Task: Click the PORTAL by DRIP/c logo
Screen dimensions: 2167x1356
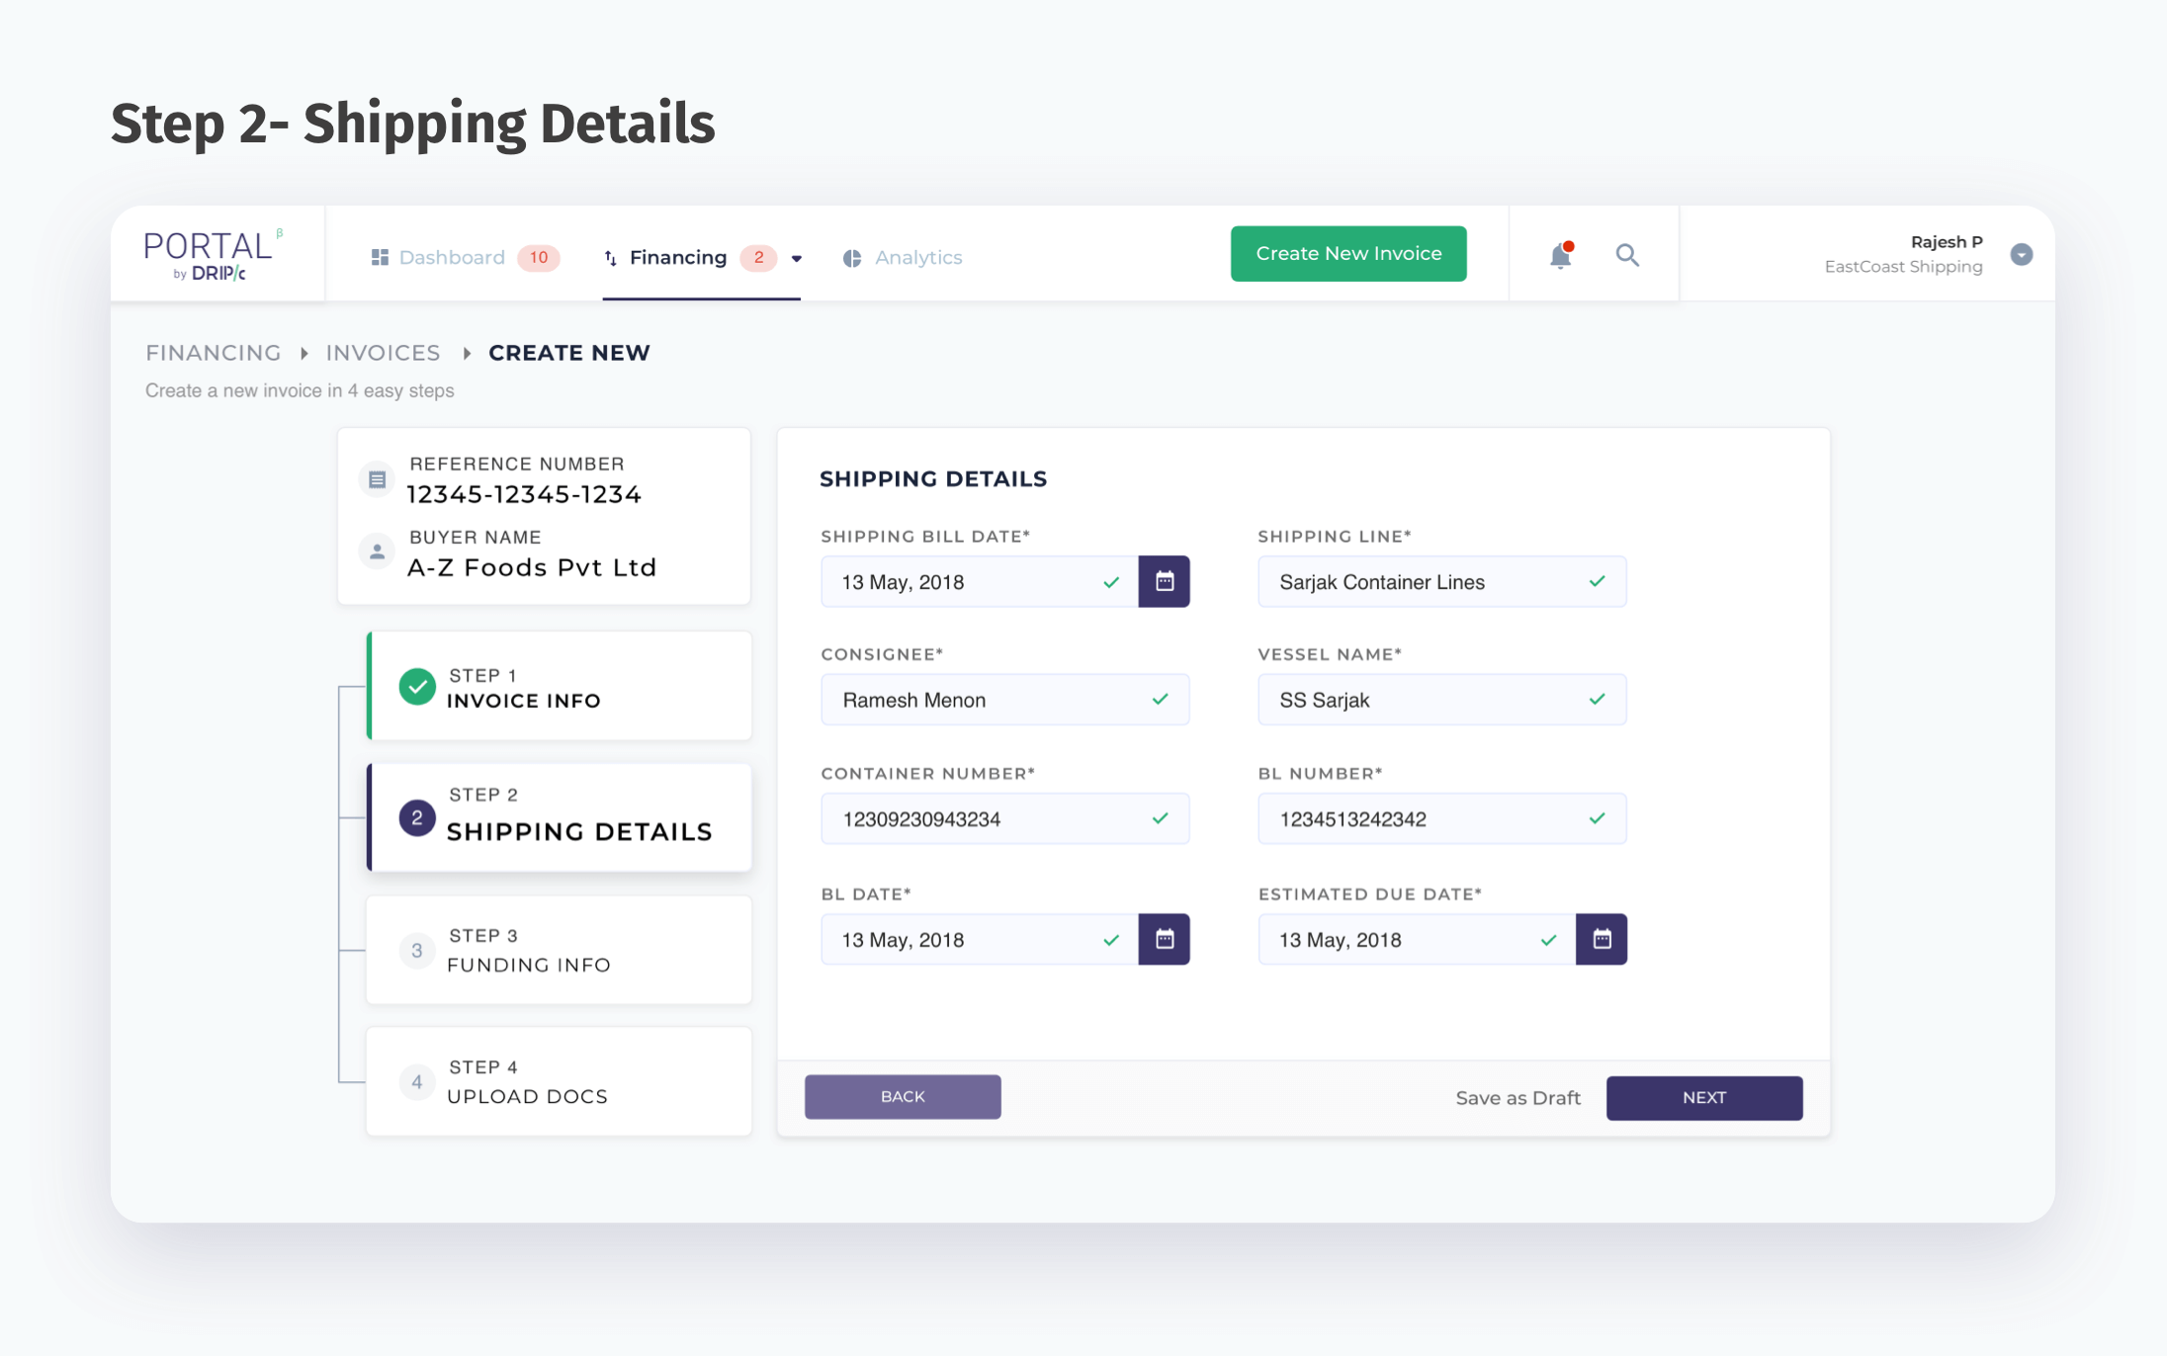Action: click(x=213, y=255)
